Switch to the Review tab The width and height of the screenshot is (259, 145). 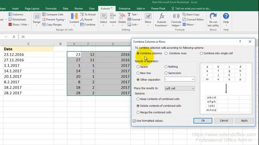[x=79, y=8]
